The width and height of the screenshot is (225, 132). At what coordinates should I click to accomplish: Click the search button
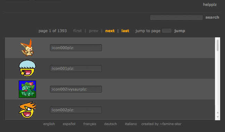[x=212, y=17]
